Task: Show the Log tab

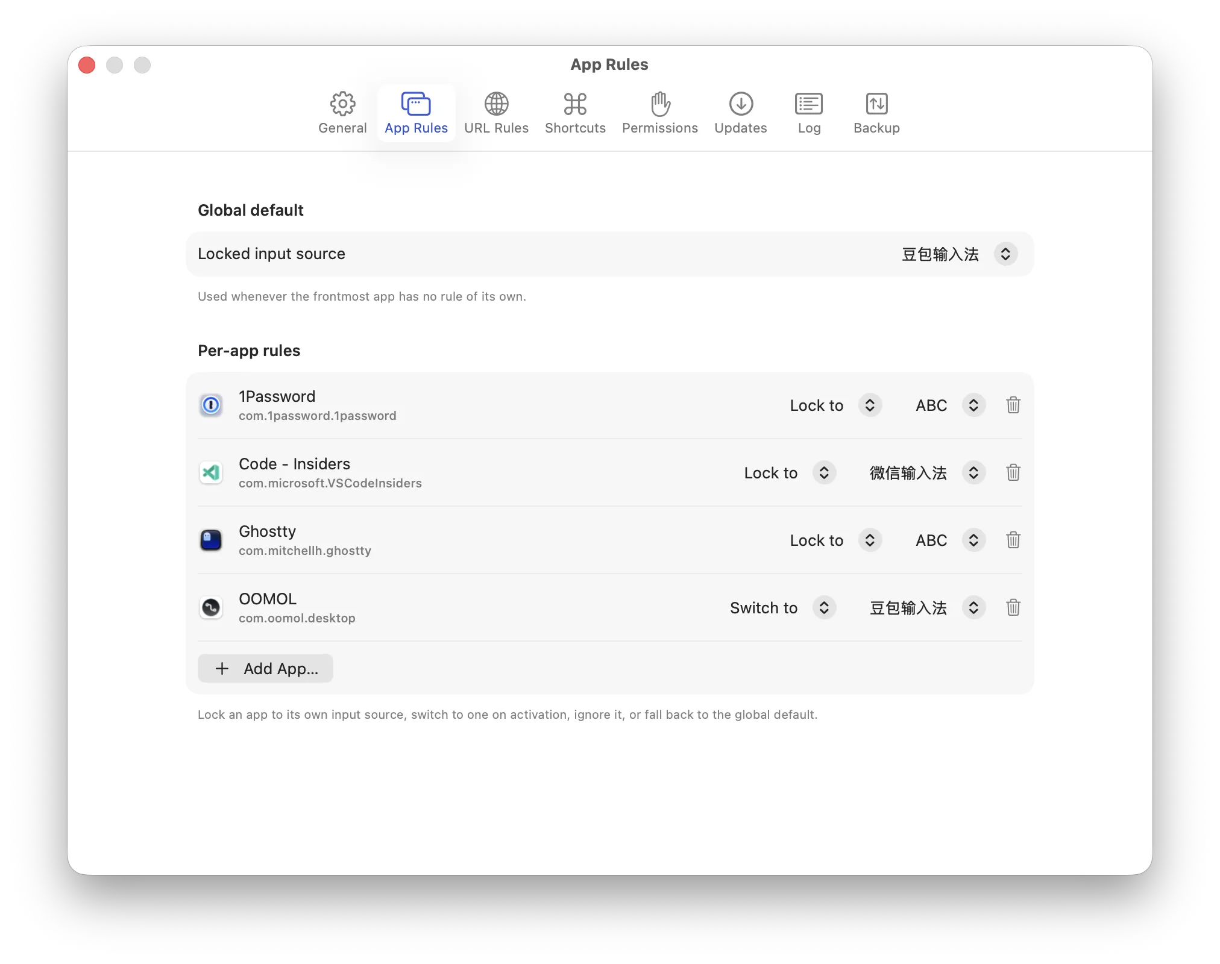Action: [x=809, y=113]
